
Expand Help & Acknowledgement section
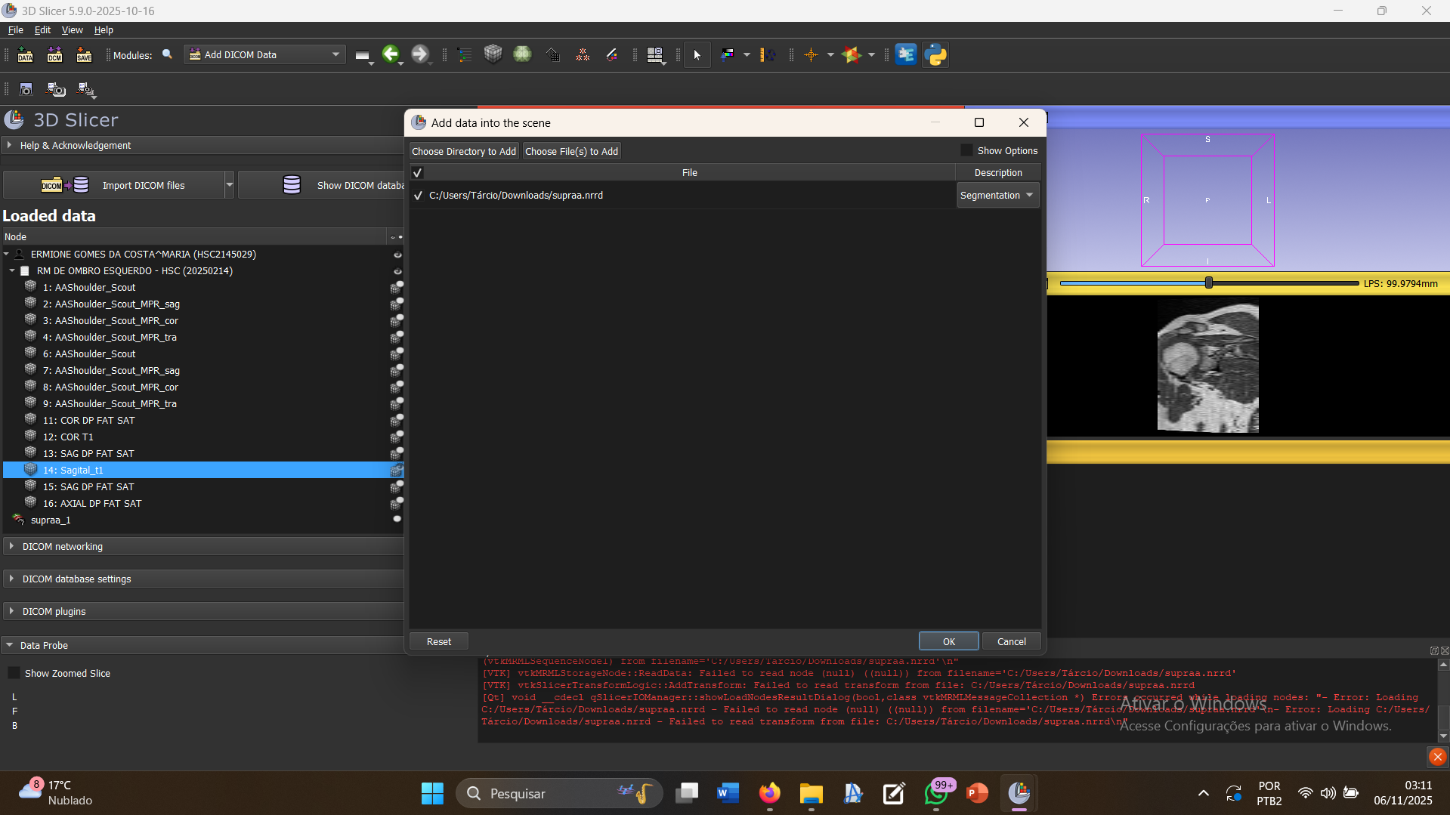pyautogui.click(x=202, y=145)
